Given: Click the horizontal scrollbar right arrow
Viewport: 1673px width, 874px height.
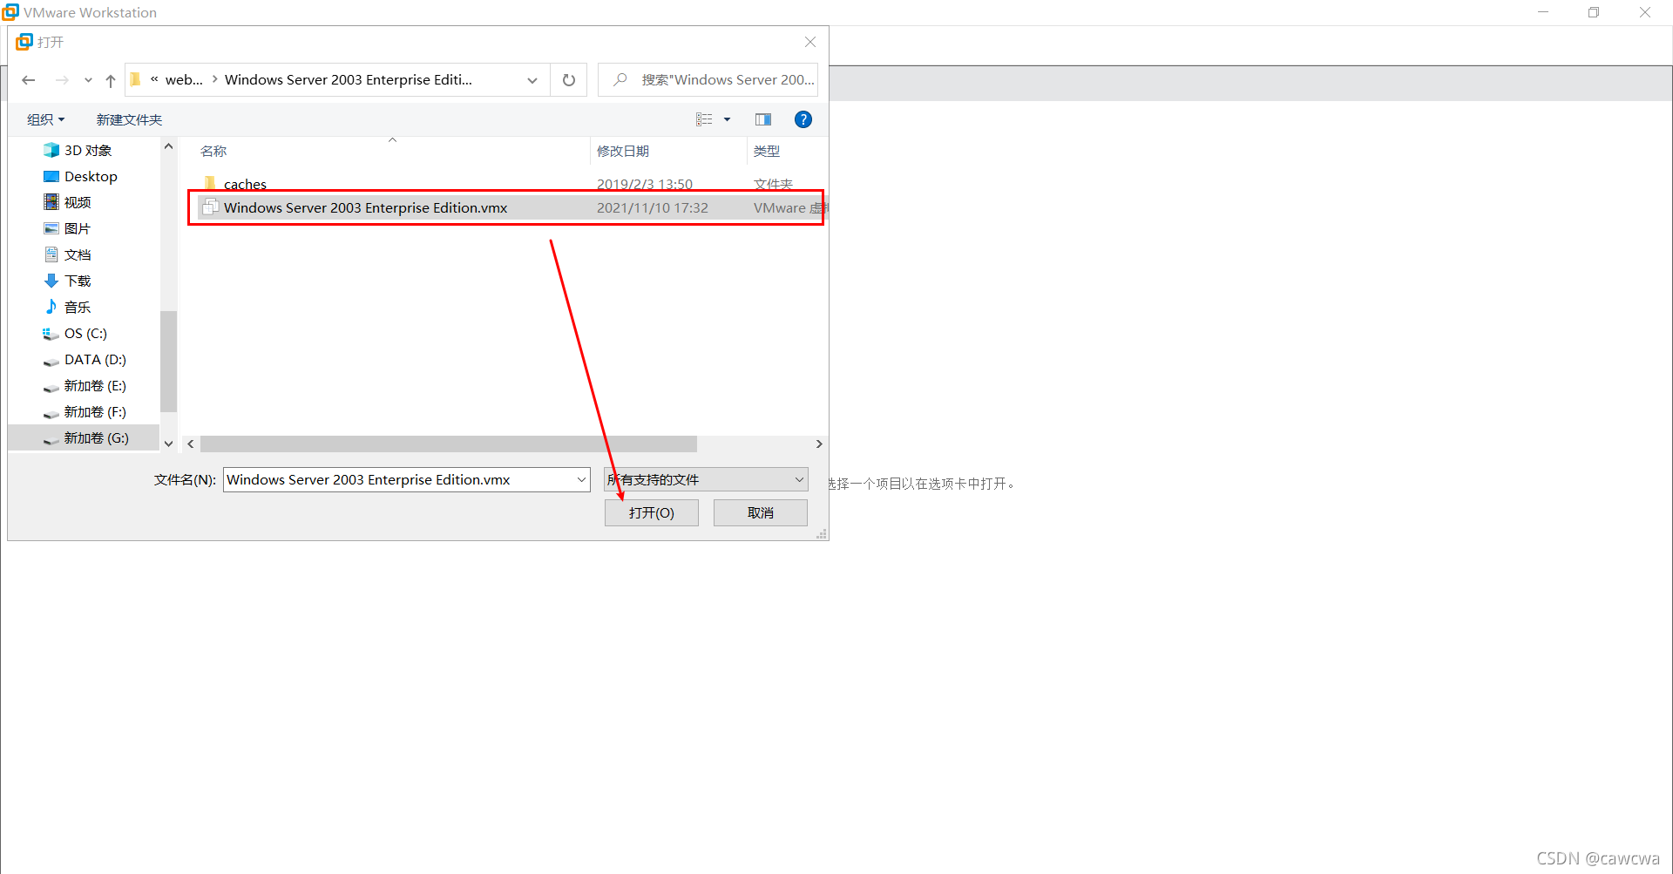Looking at the screenshot, I should (x=819, y=444).
